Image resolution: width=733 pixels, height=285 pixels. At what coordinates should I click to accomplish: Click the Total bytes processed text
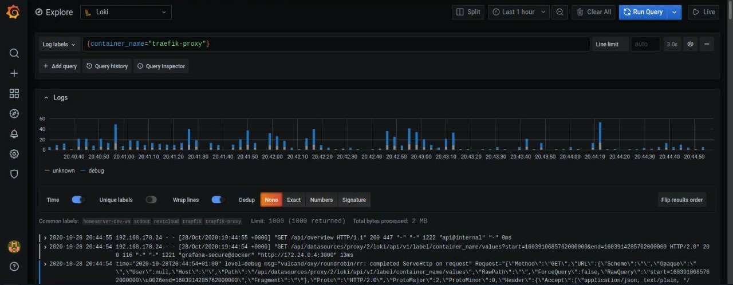pos(390,221)
